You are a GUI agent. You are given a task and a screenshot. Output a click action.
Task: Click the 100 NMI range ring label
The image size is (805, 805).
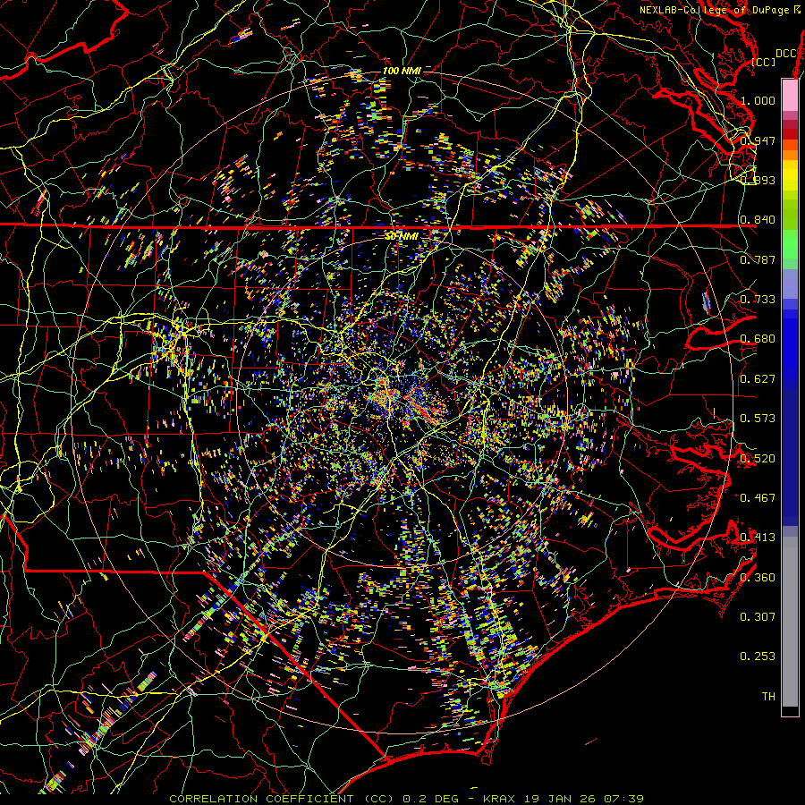pos(402,71)
